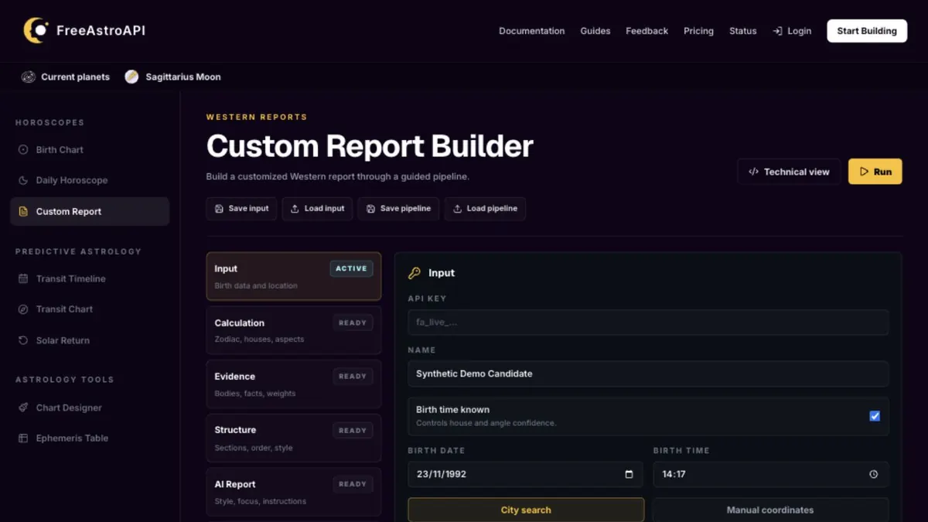Open Ephemeris Table in the sidebar
The image size is (928, 522).
pos(90,438)
